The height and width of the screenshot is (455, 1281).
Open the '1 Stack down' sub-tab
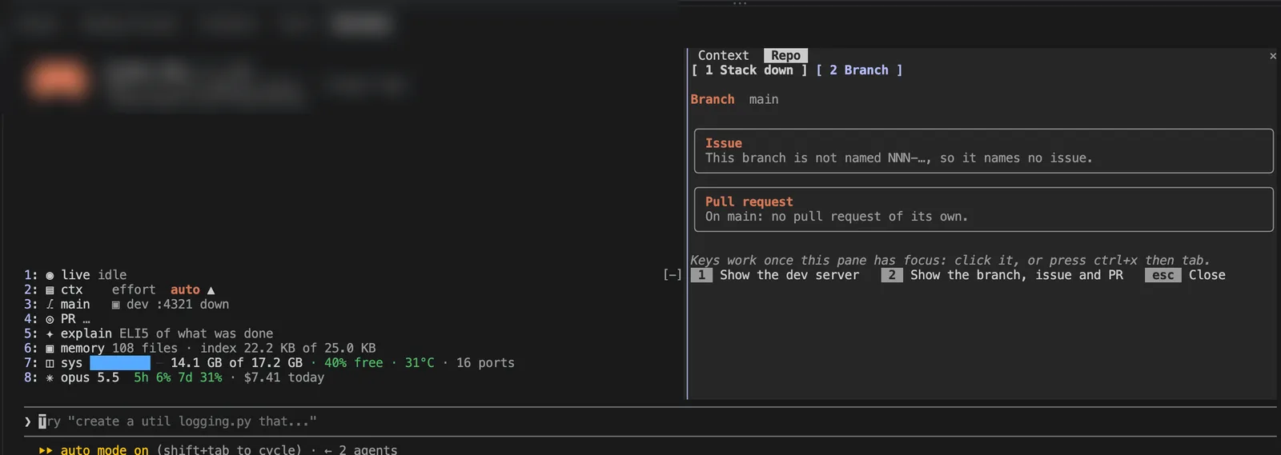tap(749, 70)
